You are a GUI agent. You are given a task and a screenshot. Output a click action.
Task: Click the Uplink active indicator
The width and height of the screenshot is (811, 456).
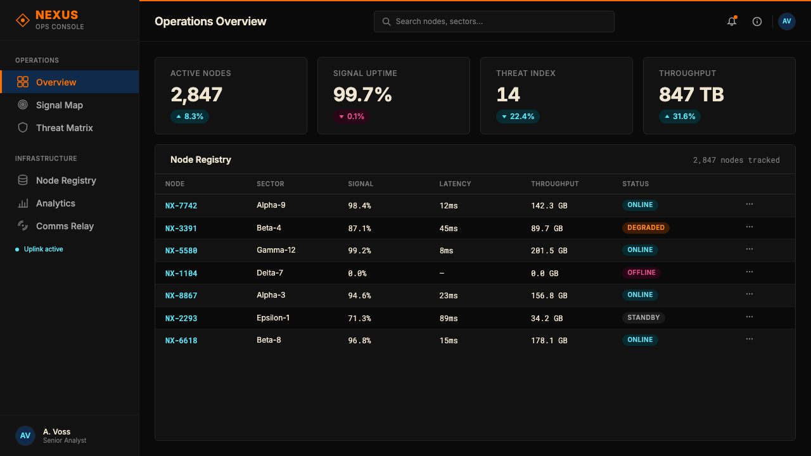pos(39,249)
